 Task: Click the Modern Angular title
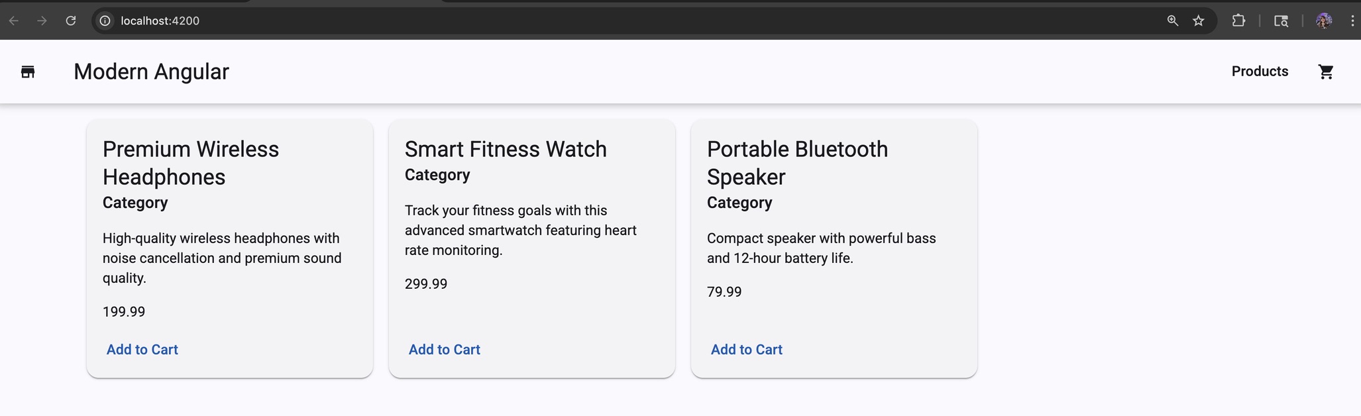(151, 71)
